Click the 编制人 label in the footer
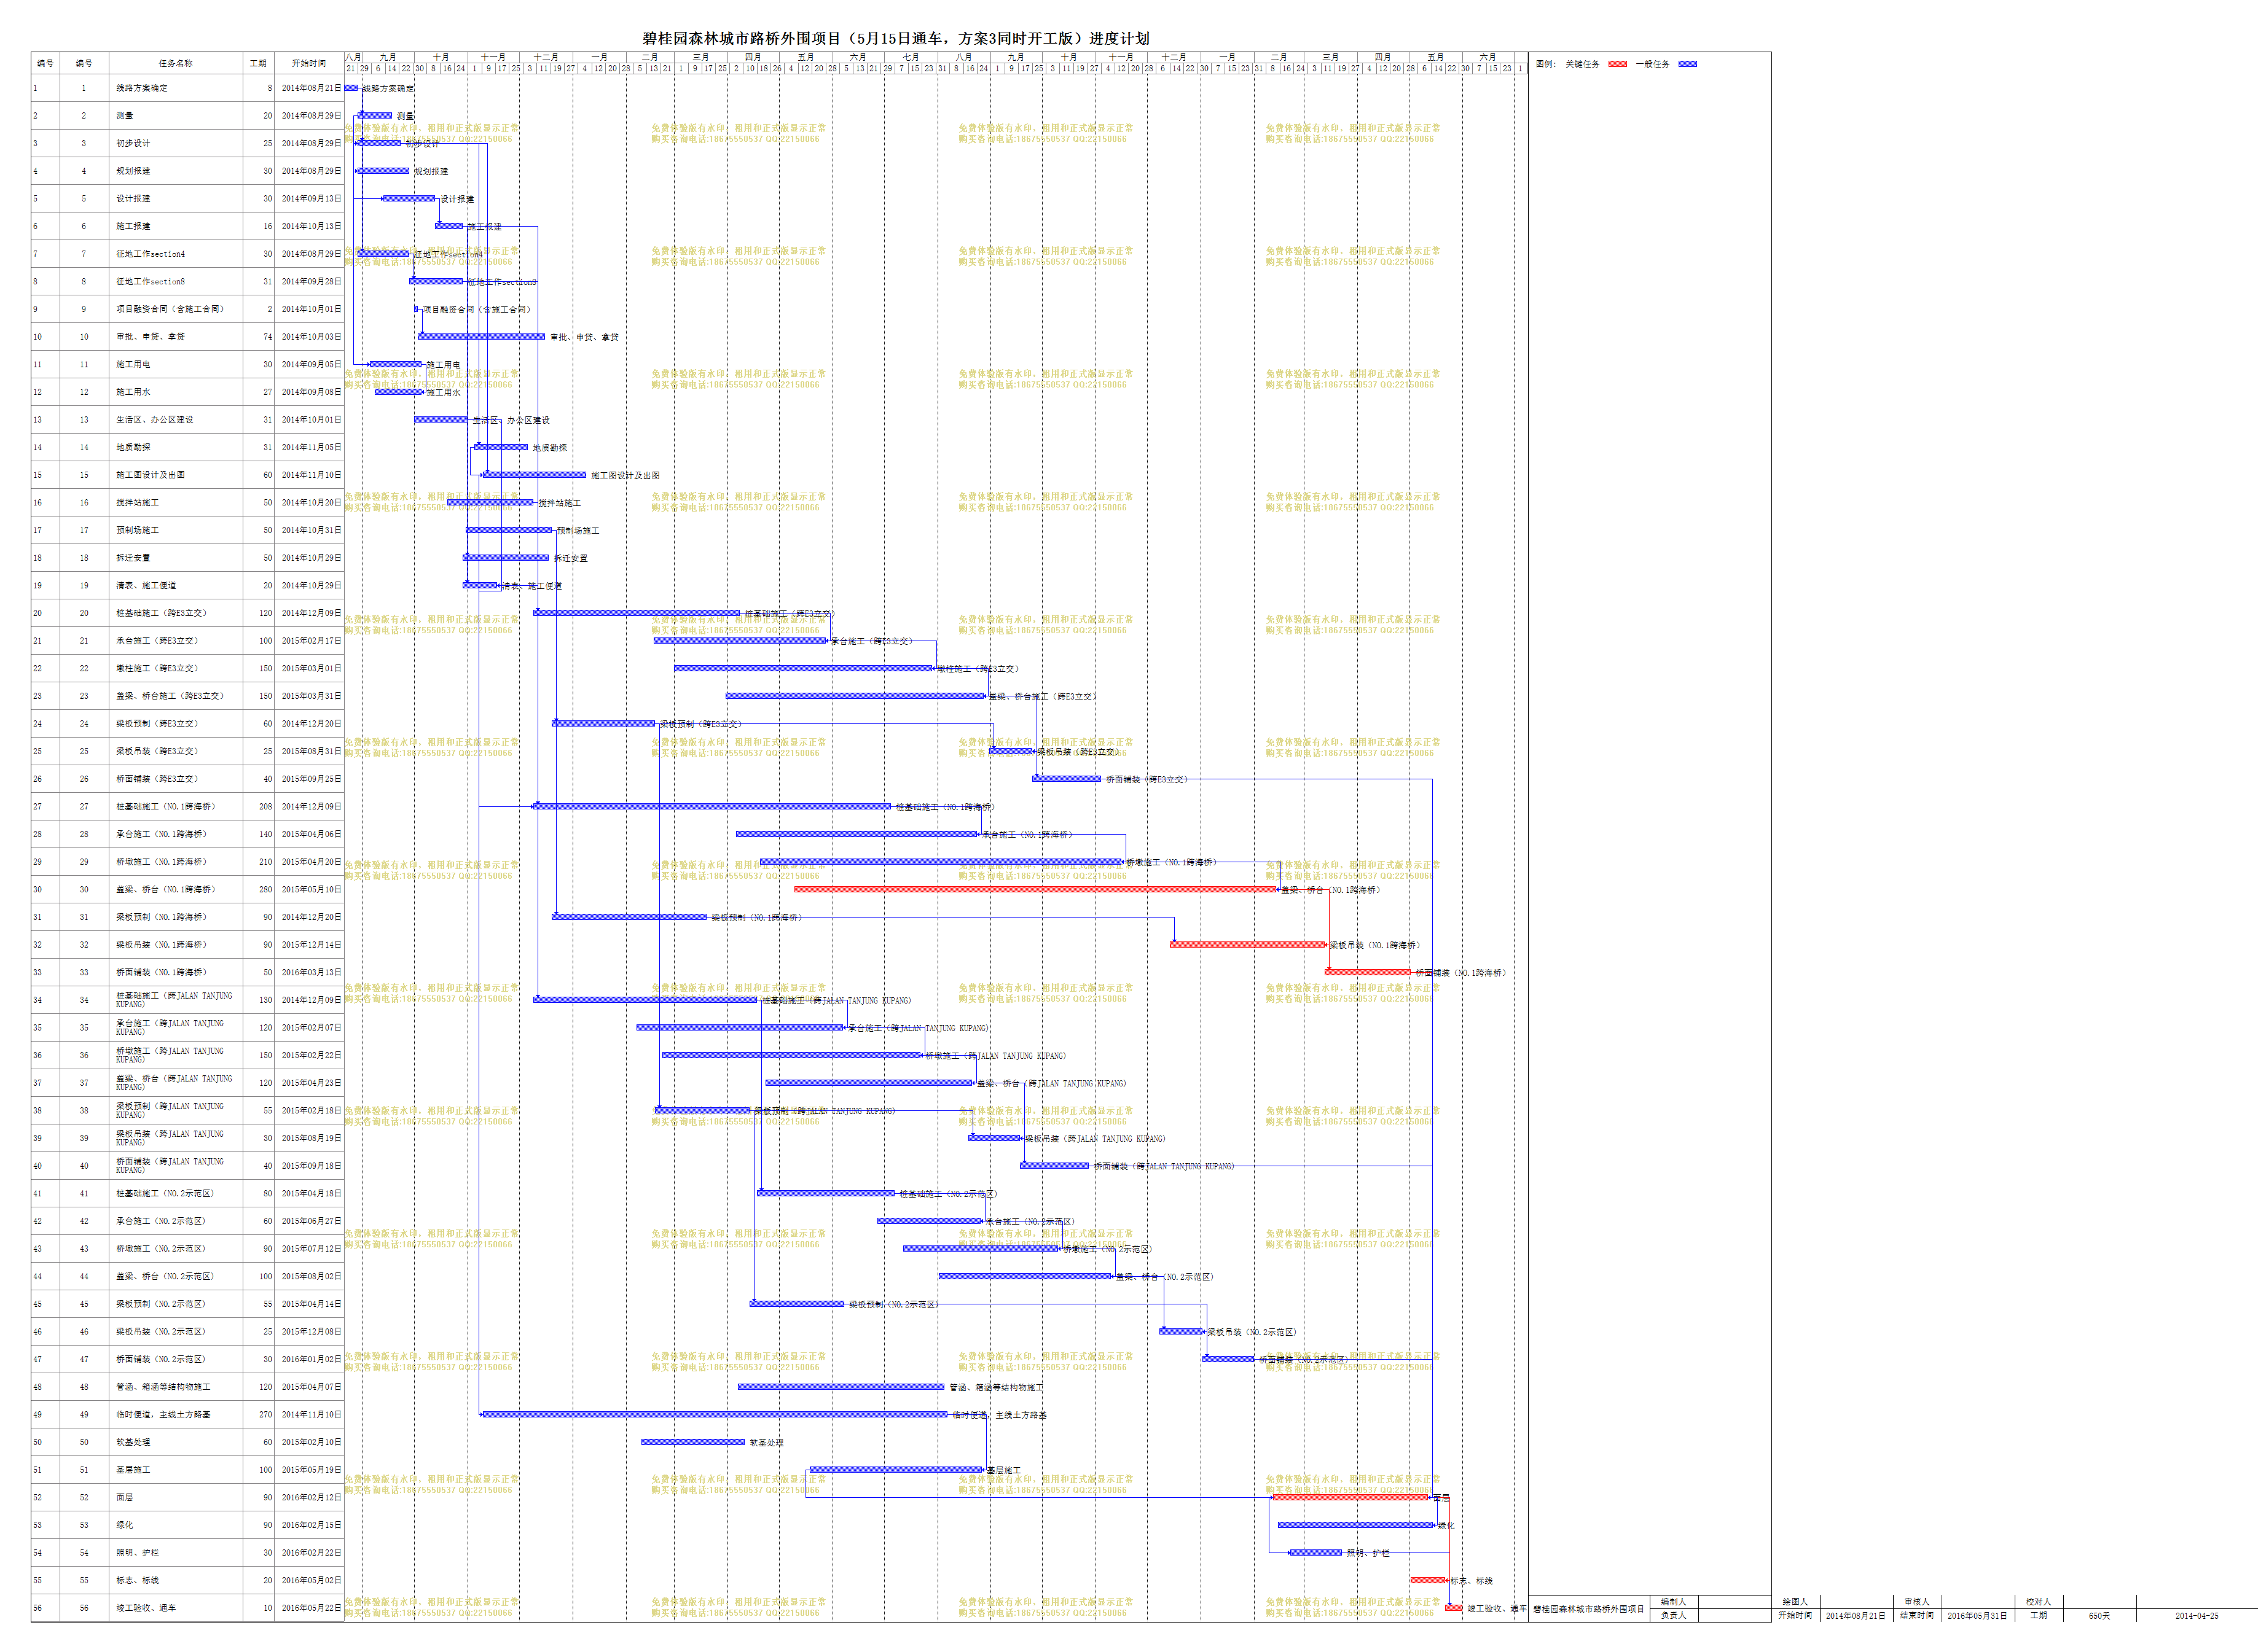 click(x=1674, y=1602)
